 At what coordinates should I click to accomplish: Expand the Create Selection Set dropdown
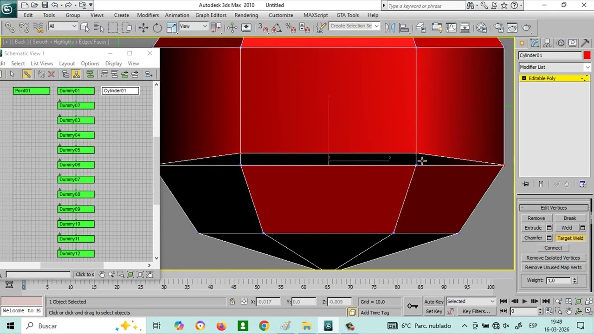(376, 26)
